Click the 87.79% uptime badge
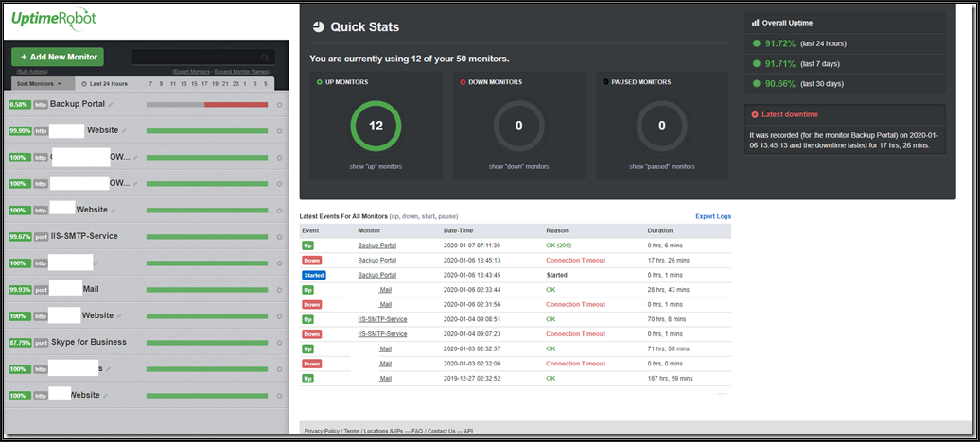The height and width of the screenshot is (442, 980). [20, 343]
